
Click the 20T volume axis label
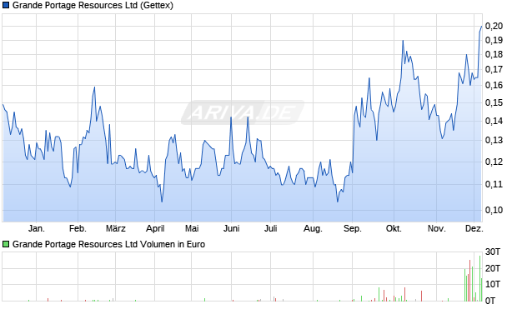tap(493, 268)
